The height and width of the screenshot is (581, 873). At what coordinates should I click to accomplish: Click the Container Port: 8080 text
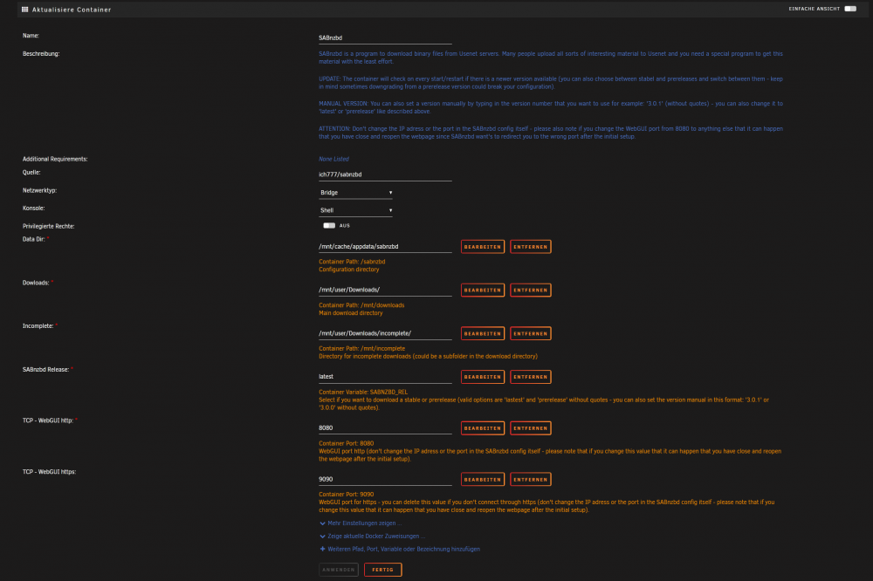pos(347,443)
